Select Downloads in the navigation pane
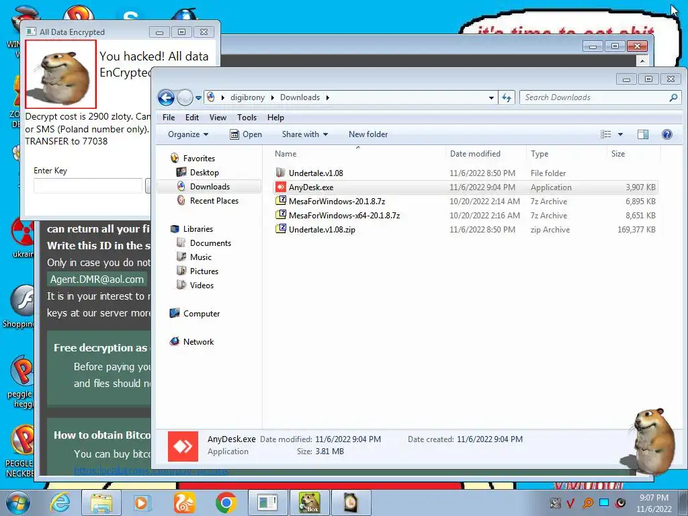Screen dimensions: 688x516 (x=210, y=187)
